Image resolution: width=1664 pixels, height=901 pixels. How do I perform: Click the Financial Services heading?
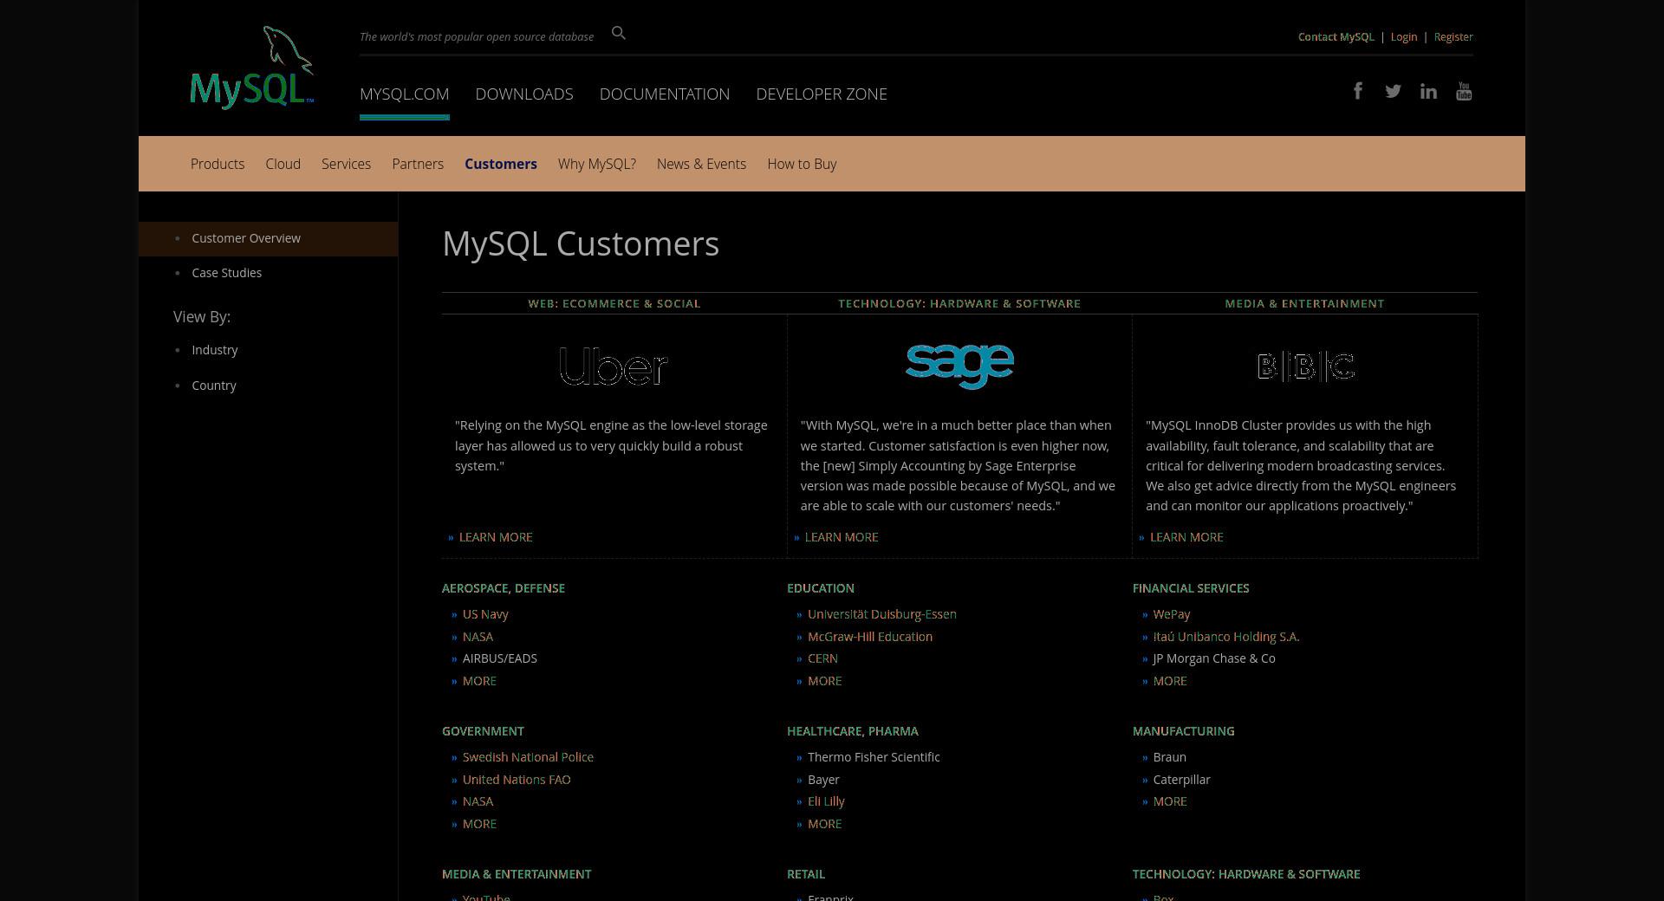[x=1191, y=588]
